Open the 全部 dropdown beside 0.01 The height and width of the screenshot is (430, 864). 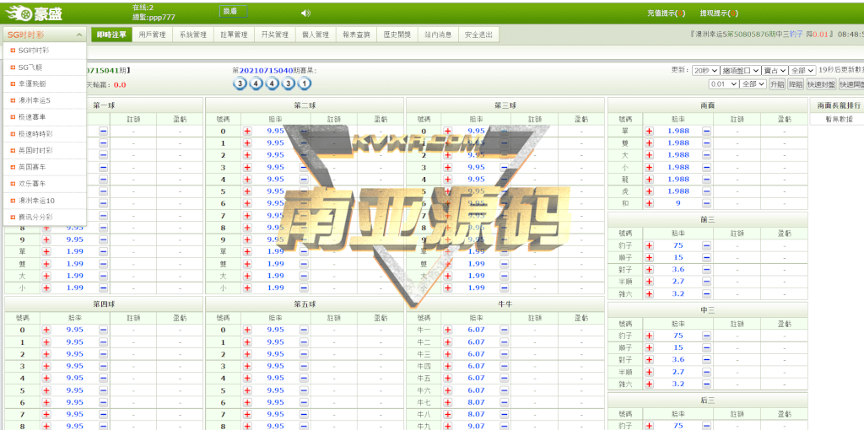coord(753,84)
